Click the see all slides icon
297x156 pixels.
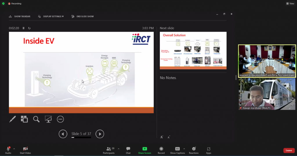coord(24,119)
